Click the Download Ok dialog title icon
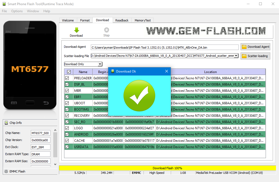 [113, 71]
